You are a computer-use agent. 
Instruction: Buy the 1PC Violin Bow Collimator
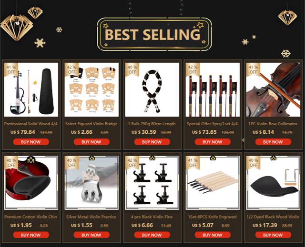pyautogui.click(x=273, y=142)
